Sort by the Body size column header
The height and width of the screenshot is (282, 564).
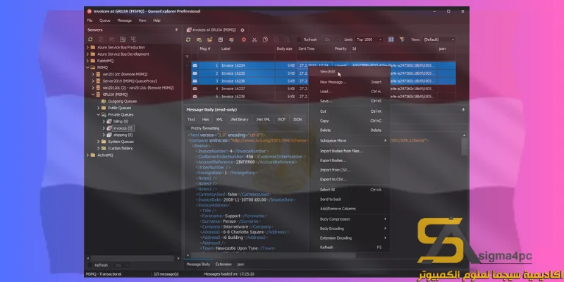[x=286, y=49]
